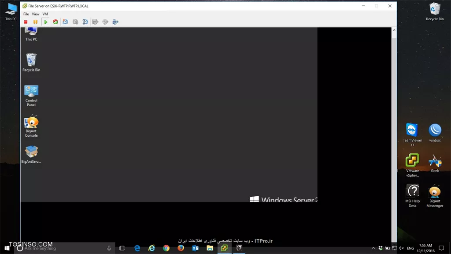The width and height of the screenshot is (451, 254).
Task: Power on the VM with the green play button
Action: coord(45,22)
